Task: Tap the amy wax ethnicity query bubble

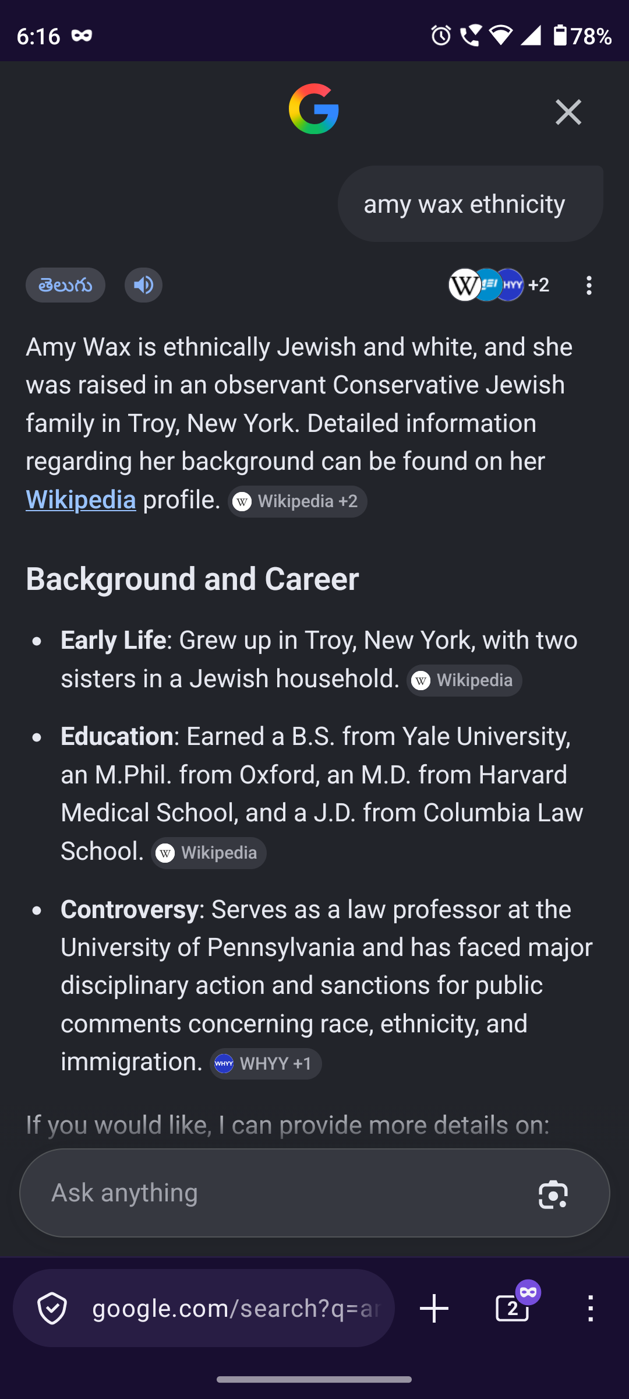Action: click(x=471, y=204)
